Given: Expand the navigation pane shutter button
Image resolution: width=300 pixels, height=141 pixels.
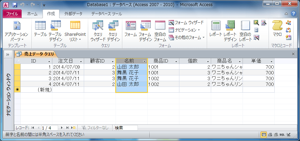Looking at the screenshot, I should pos(8,54).
